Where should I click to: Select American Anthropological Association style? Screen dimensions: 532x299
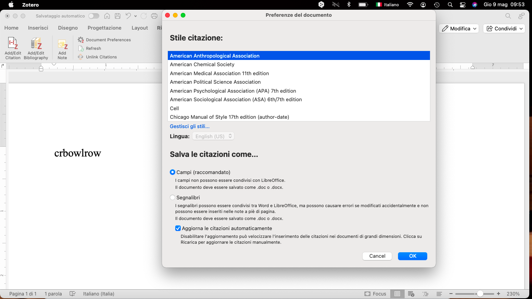click(299, 56)
